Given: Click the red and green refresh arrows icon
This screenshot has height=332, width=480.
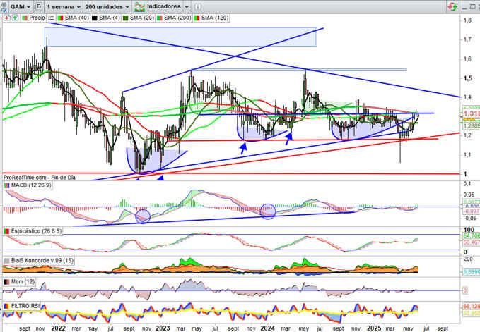Looking at the screenshot, I should pos(452,7).
